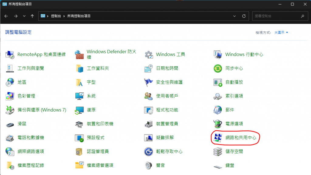The image size is (311, 175).
Task: Open recent locations chevron in navigation
Action: tap(24, 16)
